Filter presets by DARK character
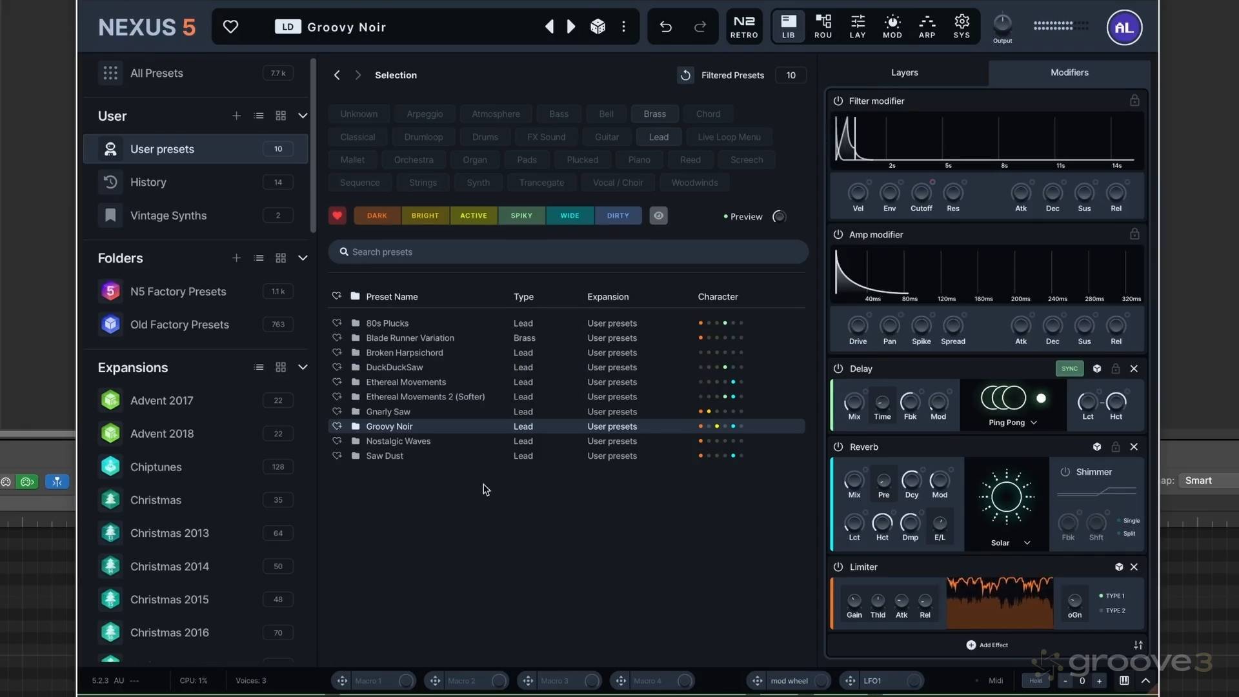 pyautogui.click(x=377, y=216)
